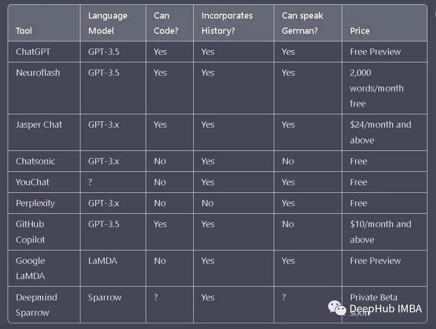Click the Tool column header
Viewport: 436px width, 329px height.
click(x=24, y=31)
